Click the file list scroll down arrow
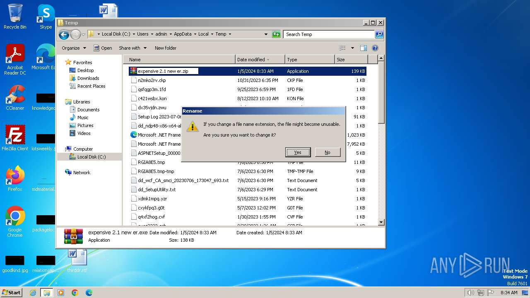The image size is (530, 298). pyautogui.click(x=381, y=222)
